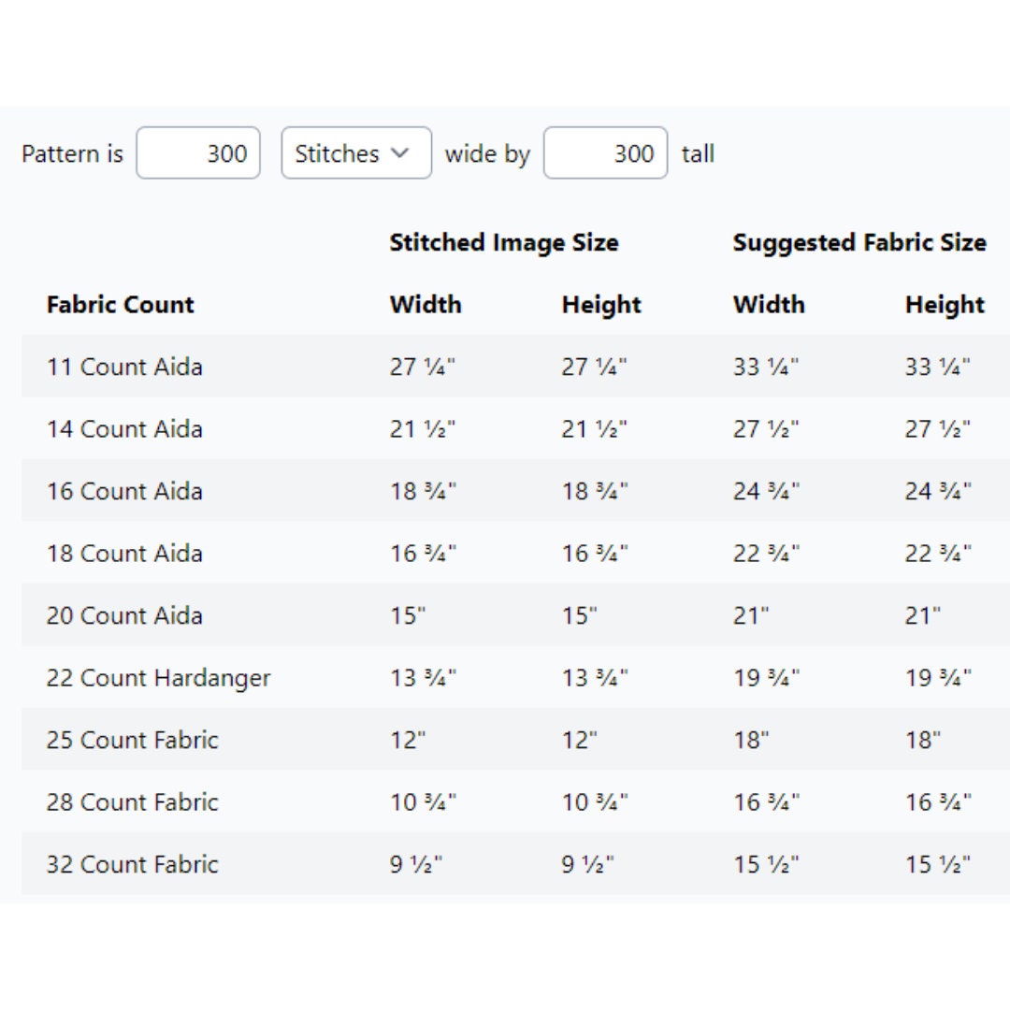Click the Width header under Stitched Image Size
The width and height of the screenshot is (1010, 1010).
point(426,304)
